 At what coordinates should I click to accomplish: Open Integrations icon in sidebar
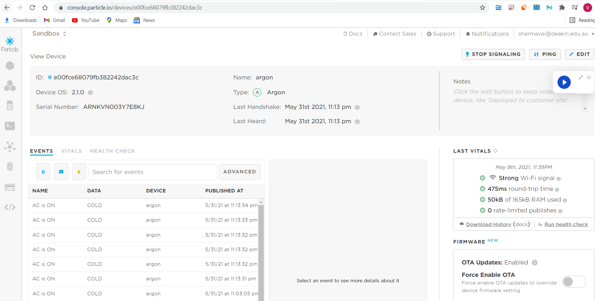click(10, 147)
